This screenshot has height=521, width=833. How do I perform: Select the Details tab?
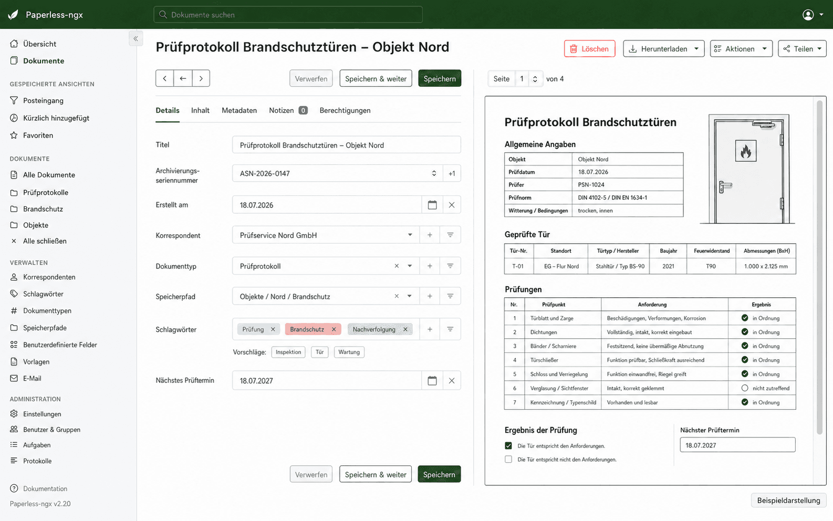tap(168, 110)
